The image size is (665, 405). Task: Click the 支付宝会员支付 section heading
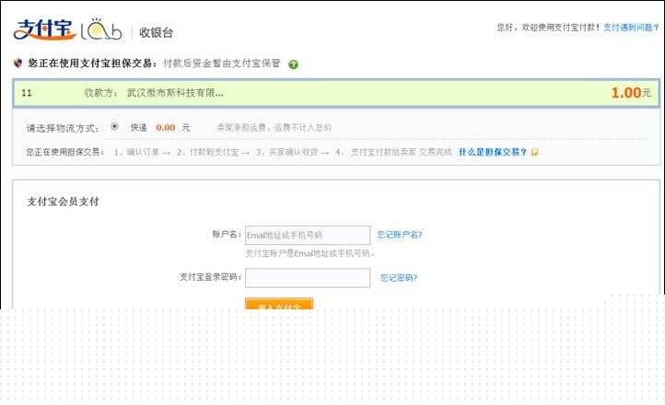click(63, 202)
